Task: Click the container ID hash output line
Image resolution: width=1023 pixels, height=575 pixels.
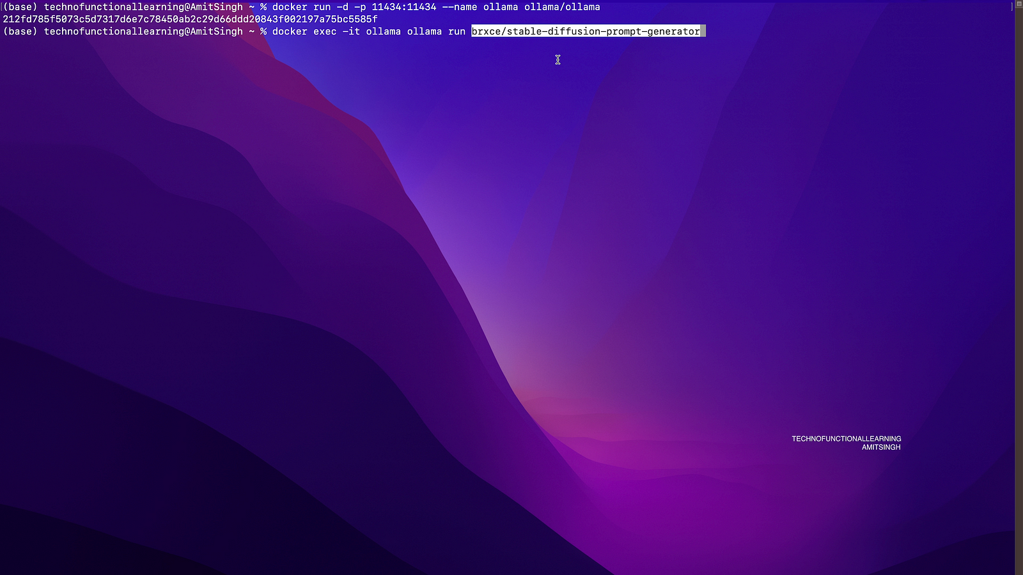Action: coord(190,19)
